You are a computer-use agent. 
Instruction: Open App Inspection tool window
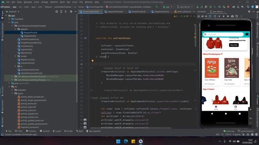coord(93,131)
